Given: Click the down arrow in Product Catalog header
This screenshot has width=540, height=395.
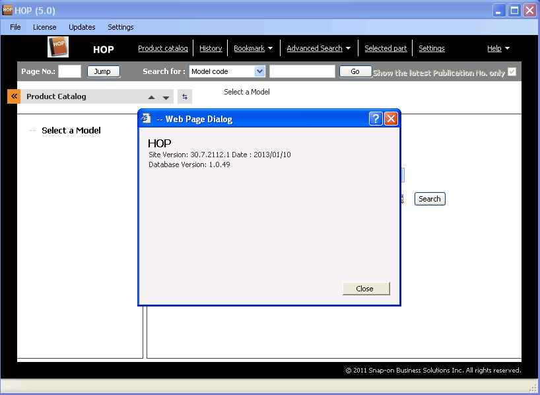Looking at the screenshot, I should tap(166, 97).
